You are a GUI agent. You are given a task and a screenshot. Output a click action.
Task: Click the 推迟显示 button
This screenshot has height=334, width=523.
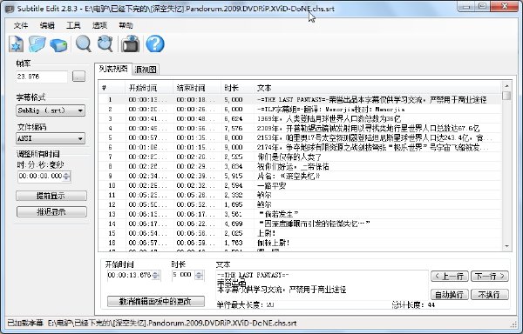tap(51, 211)
